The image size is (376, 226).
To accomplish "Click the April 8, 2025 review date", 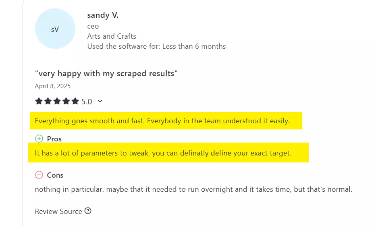I will [x=53, y=86].
